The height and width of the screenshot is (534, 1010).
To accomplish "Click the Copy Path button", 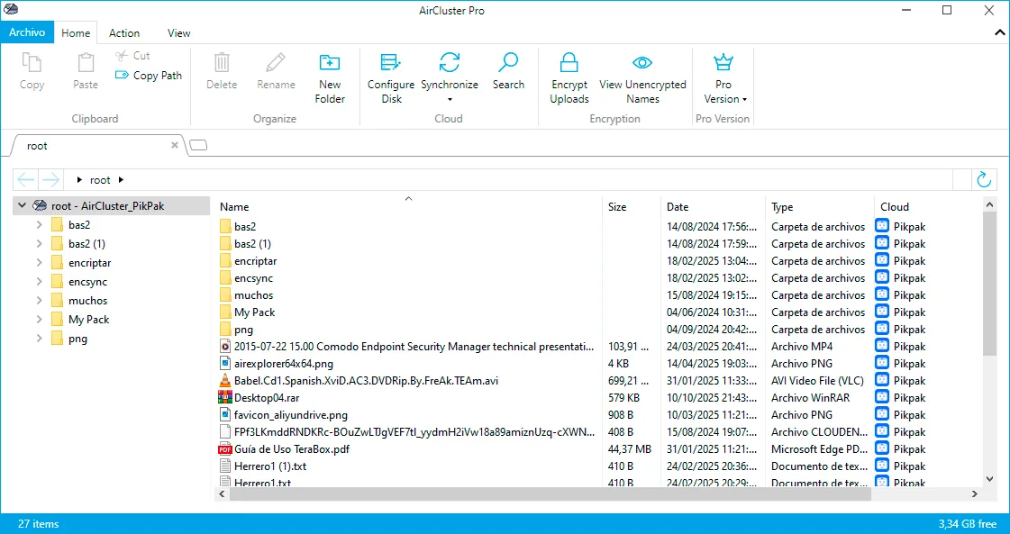I will pyautogui.click(x=149, y=76).
